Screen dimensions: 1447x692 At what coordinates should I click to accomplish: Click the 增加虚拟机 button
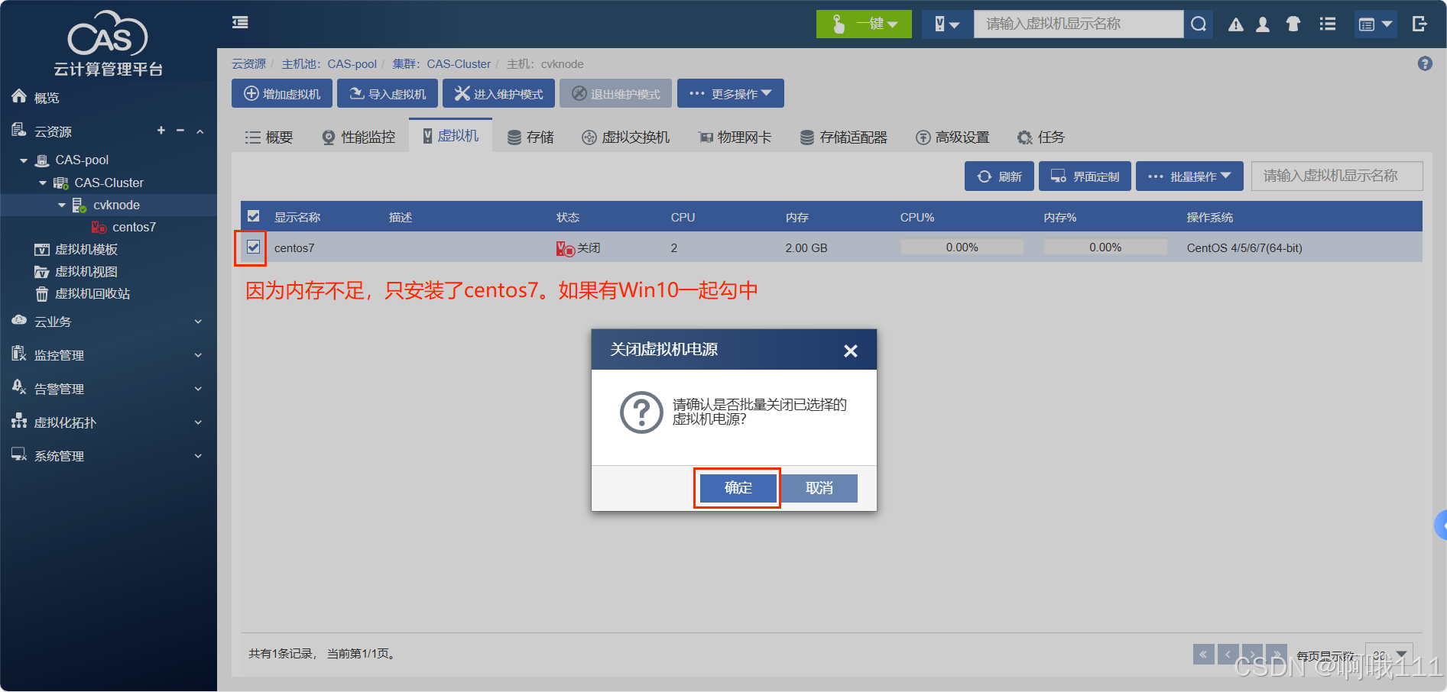click(x=282, y=93)
